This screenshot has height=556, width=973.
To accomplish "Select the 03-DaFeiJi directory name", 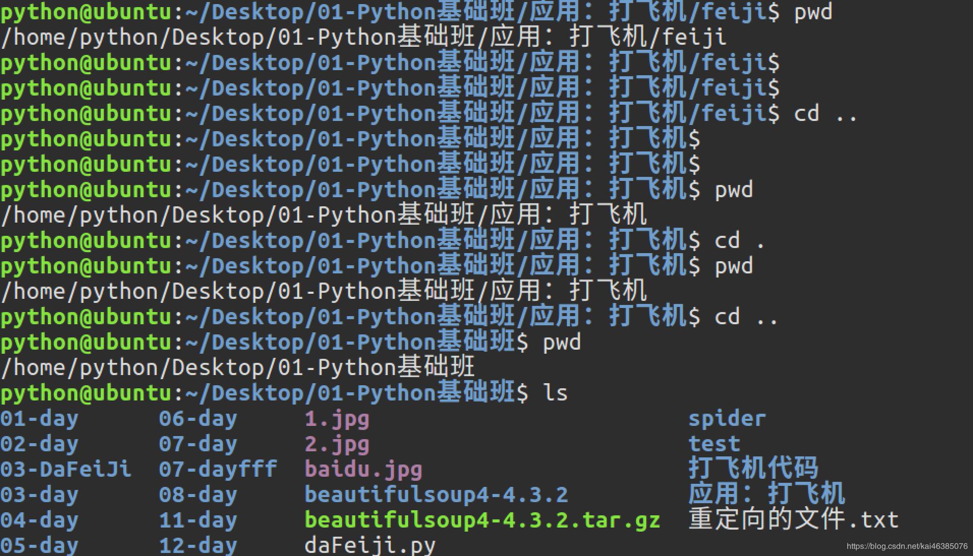I will (x=66, y=469).
